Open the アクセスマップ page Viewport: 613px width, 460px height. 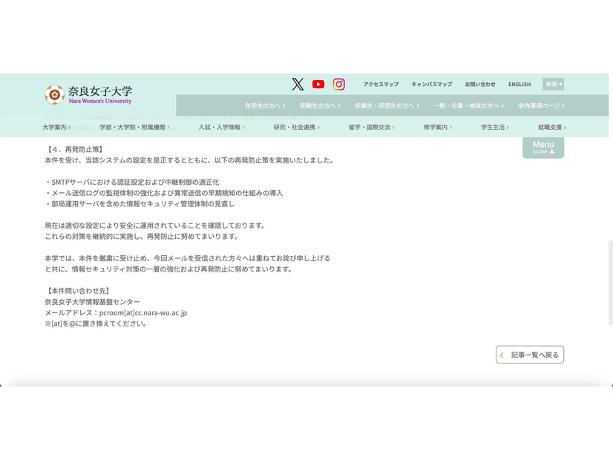tap(381, 84)
